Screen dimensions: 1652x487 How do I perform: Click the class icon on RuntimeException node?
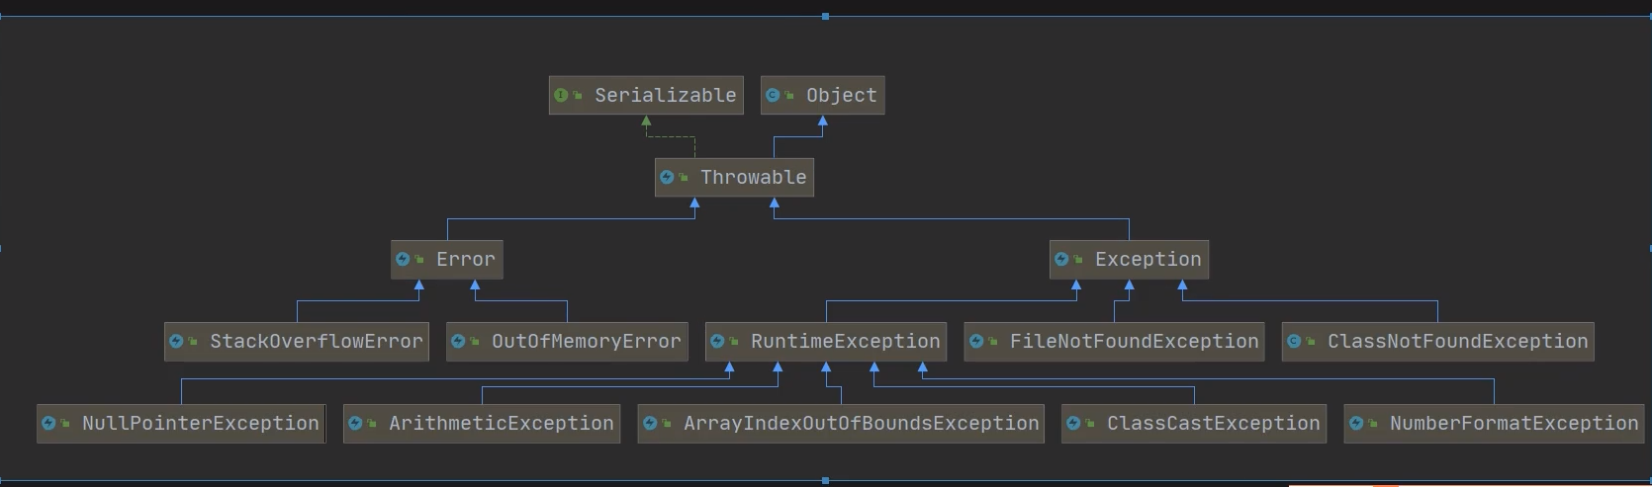tap(717, 342)
